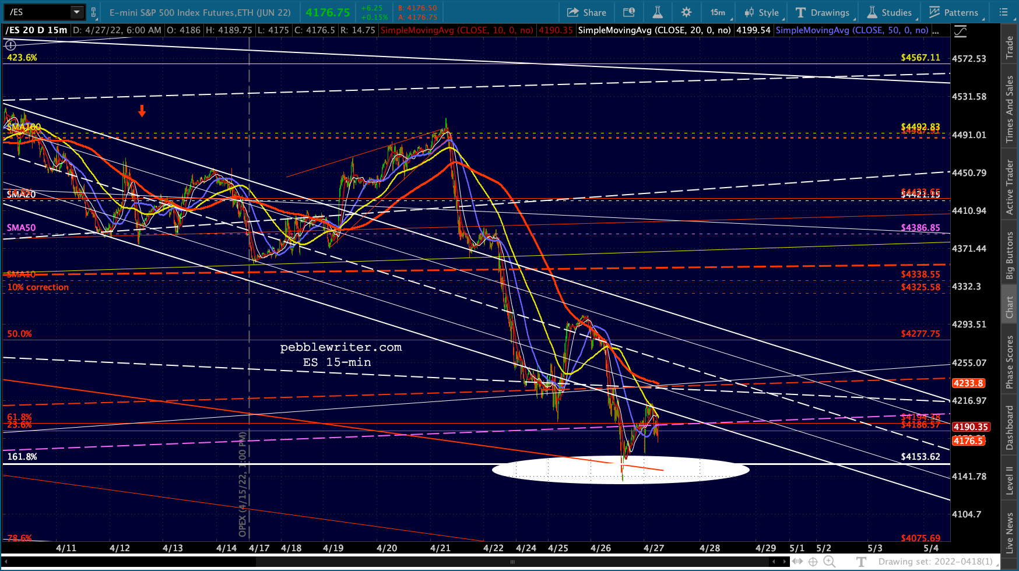
Task: Open the /ES symbol dropdown arrow
Action: point(77,12)
